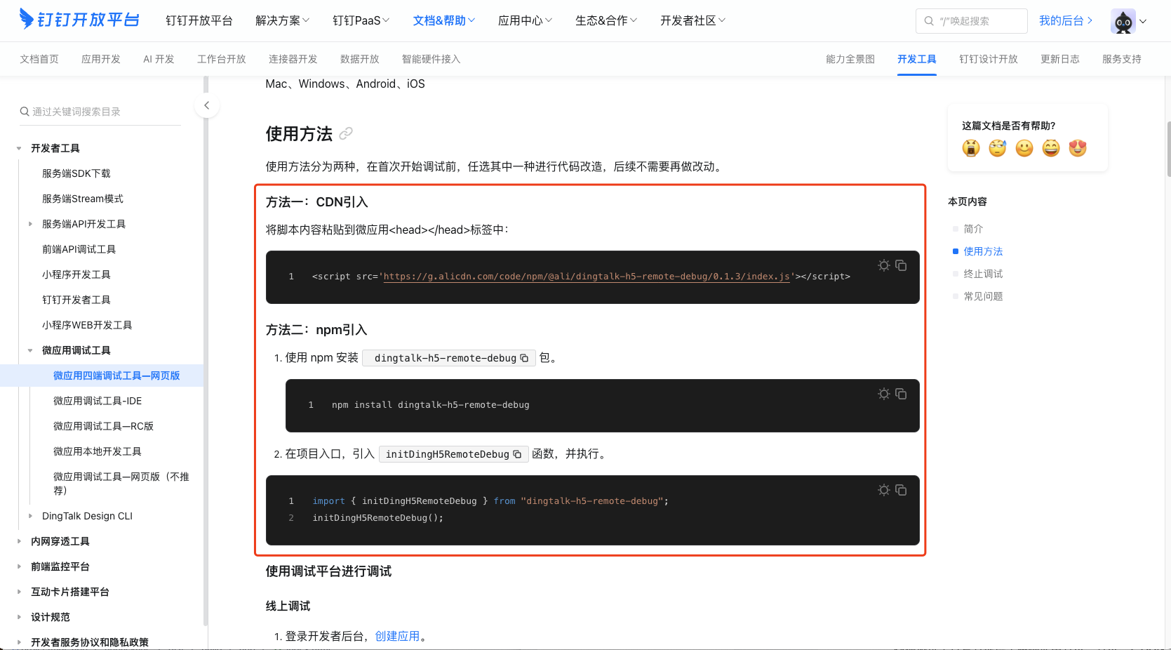This screenshot has height=650, width=1171.
Task: Copy inline initDingH5RemoteDebug function name
Action: pos(517,454)
